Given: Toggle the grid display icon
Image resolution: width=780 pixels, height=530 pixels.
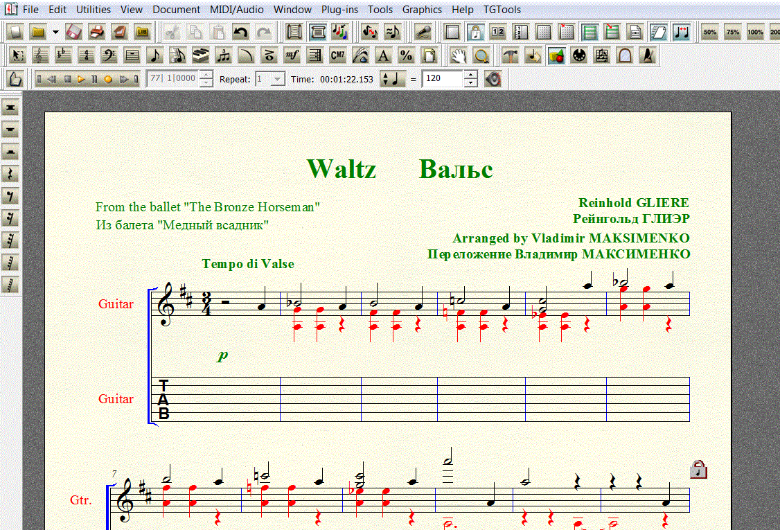Looking at the screenshot, I should point(544,33).
